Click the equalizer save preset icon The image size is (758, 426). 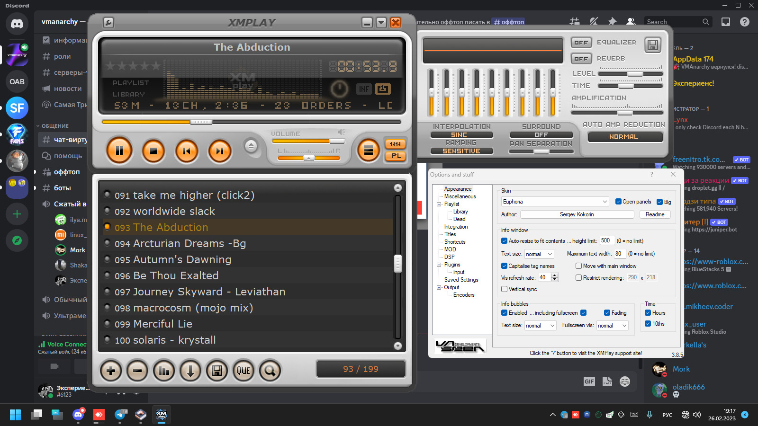point(652,45)
